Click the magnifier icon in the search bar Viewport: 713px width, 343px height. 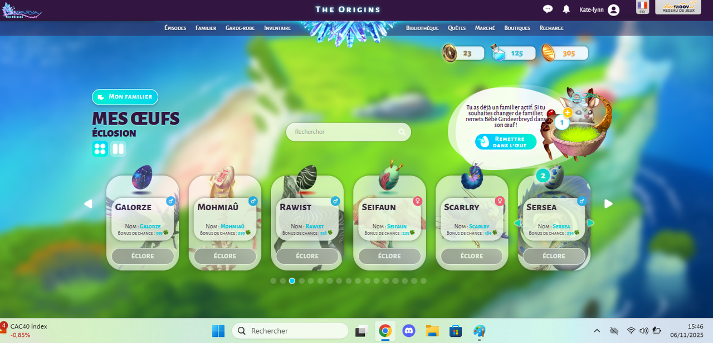pos(402,132)
